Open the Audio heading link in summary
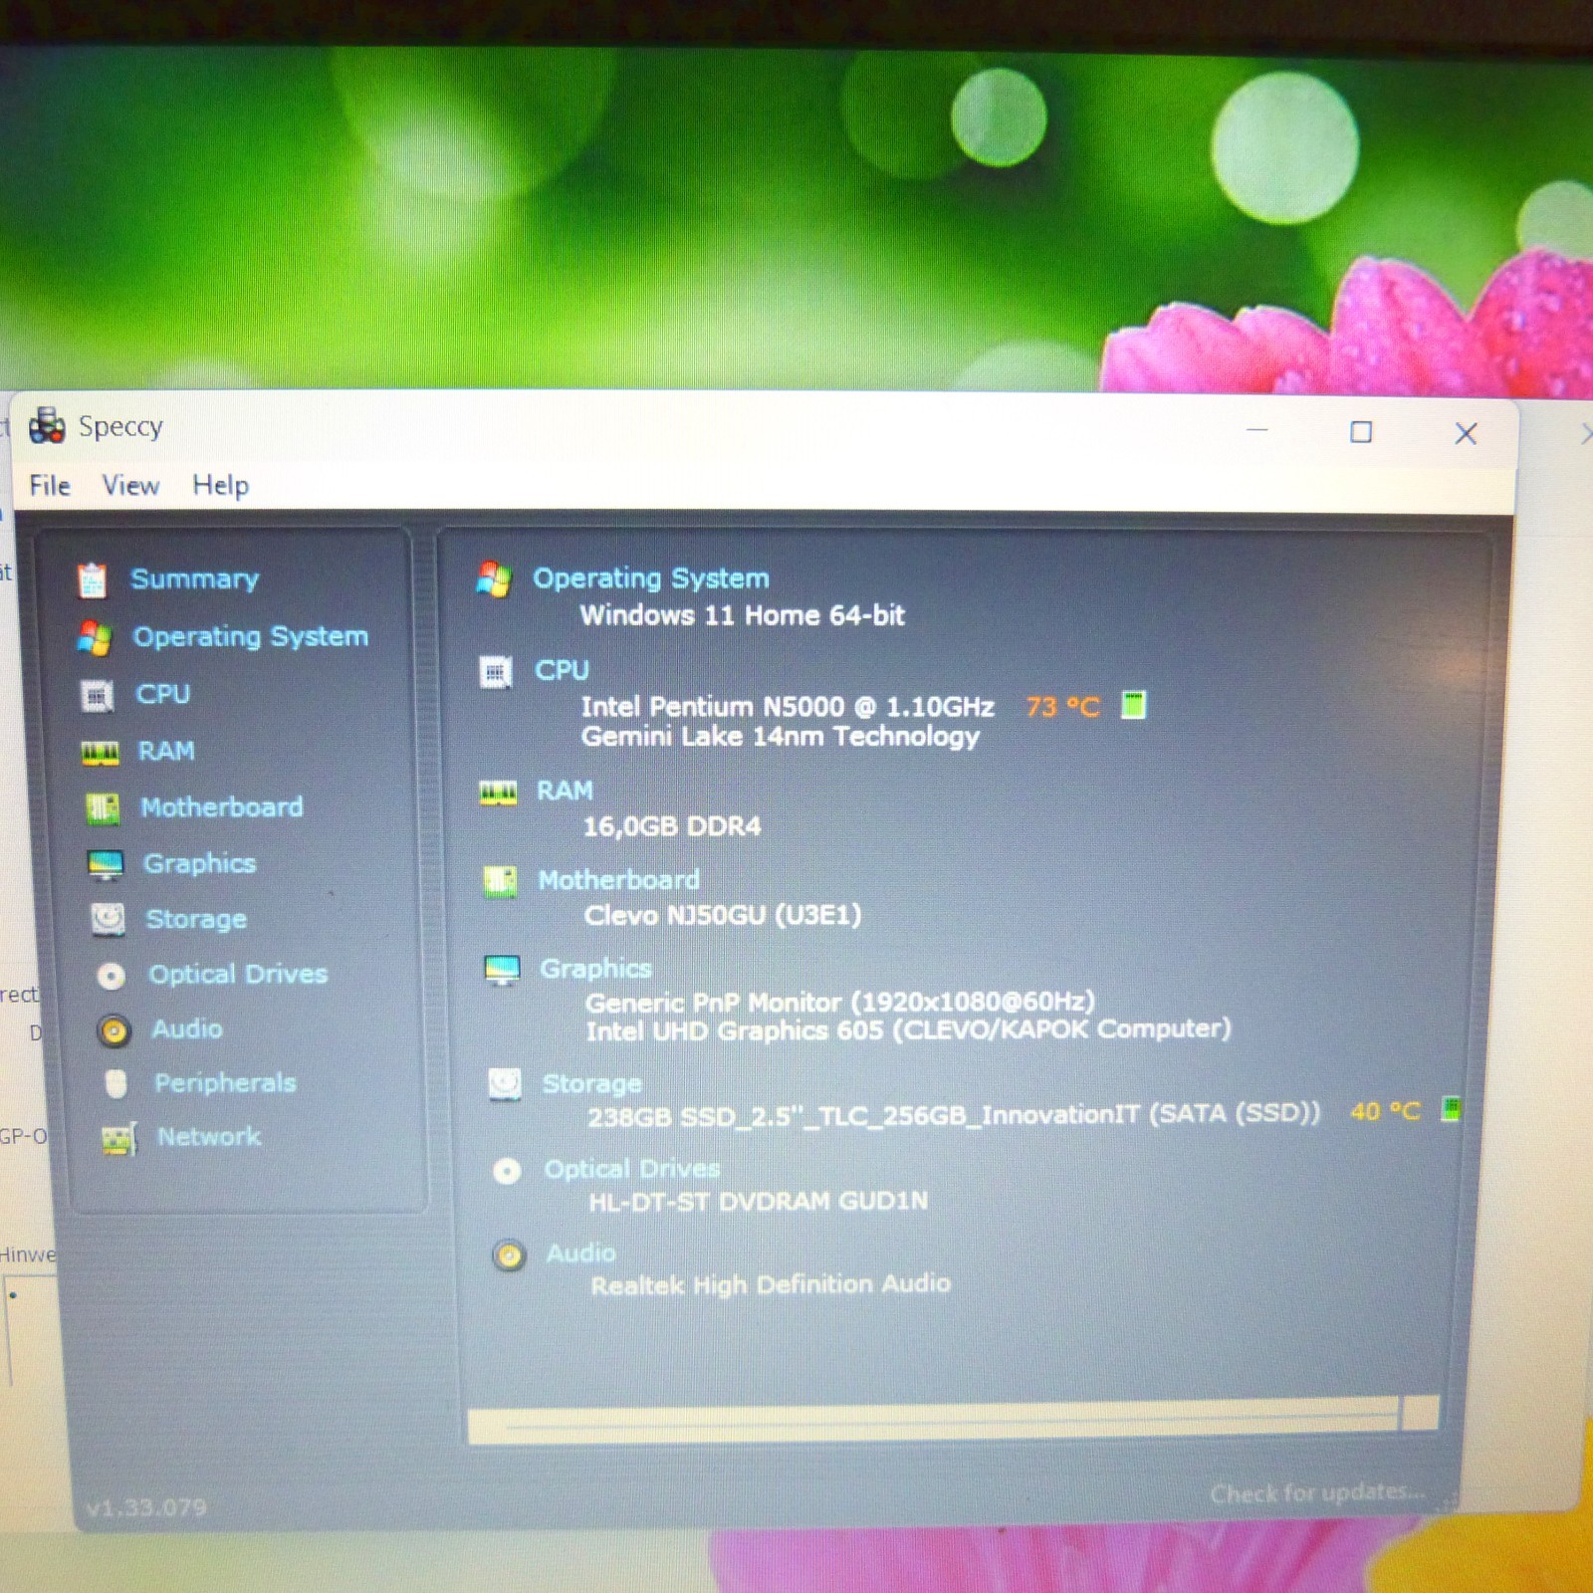 (580, 1253)
